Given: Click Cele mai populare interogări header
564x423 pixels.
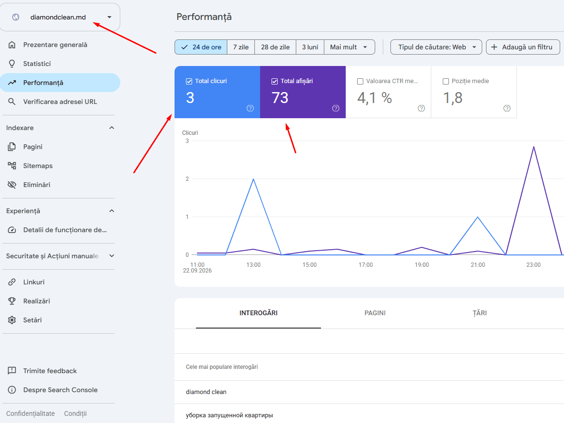Looking at the screenshot, I should point(222,367).
